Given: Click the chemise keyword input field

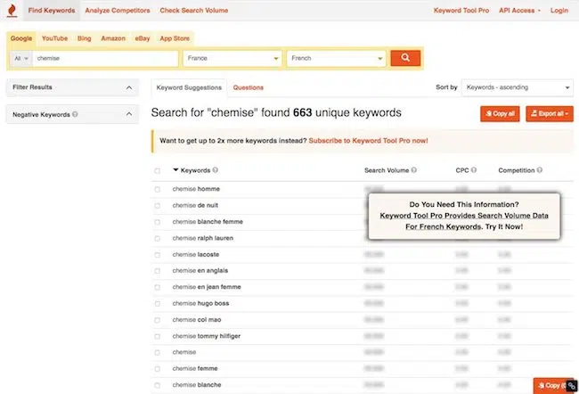Looking at the screenshot, I should [105, 59].
